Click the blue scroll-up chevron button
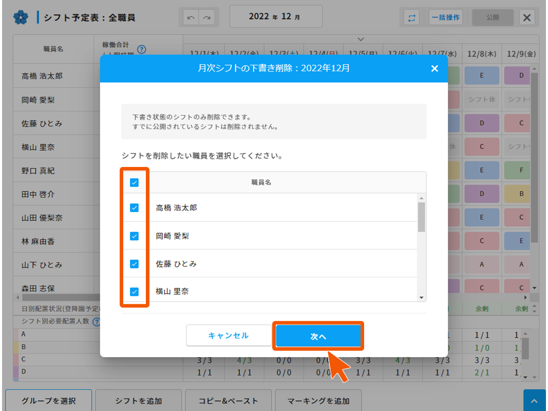548x411 pixels. (x=534, y=401)
